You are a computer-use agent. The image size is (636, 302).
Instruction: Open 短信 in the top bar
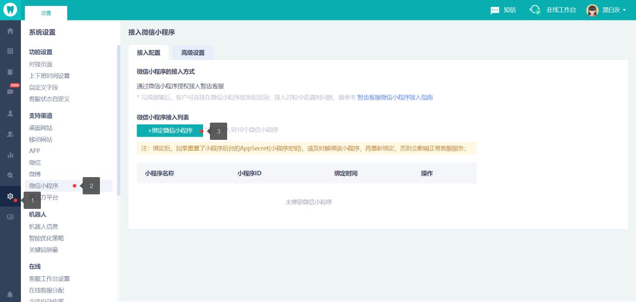pyautogui.click(x=510, y=10)
